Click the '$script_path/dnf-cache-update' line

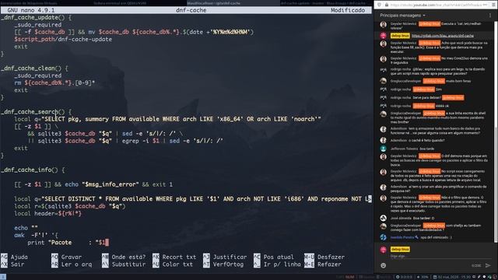(x=63, y=40)
